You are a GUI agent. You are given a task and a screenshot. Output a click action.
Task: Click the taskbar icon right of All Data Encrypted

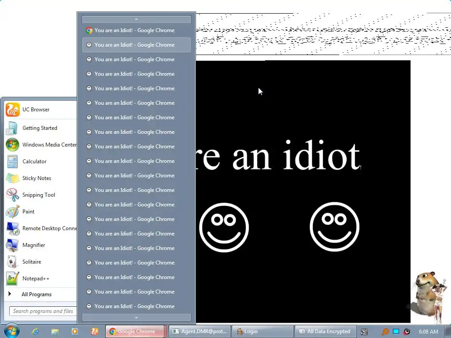point(364,332)
